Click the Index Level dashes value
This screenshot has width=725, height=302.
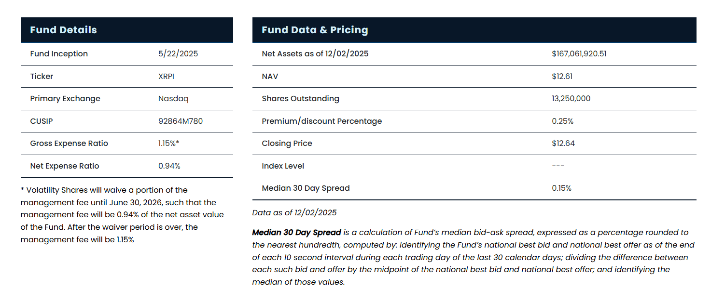tap(558, 166)
